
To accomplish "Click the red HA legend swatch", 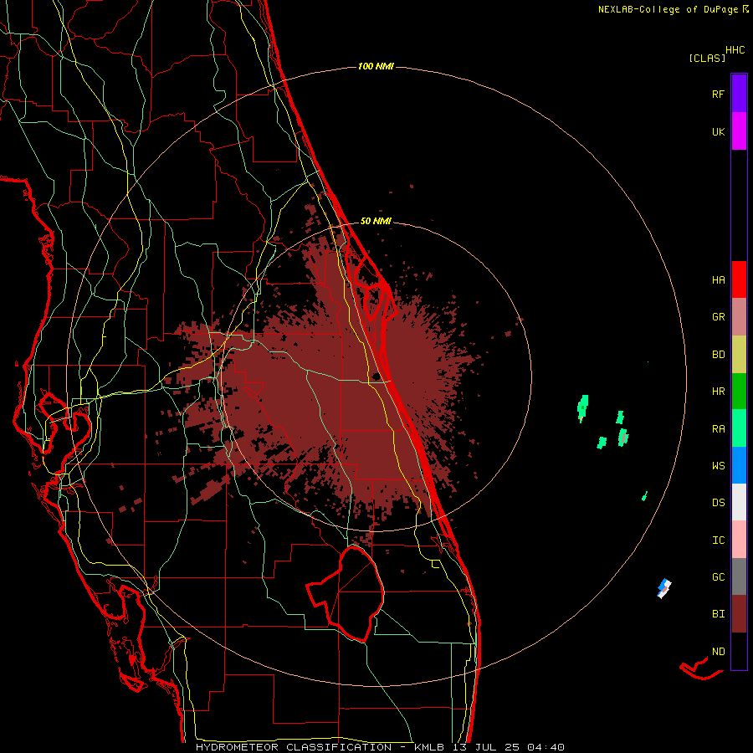I will [739, 279].
